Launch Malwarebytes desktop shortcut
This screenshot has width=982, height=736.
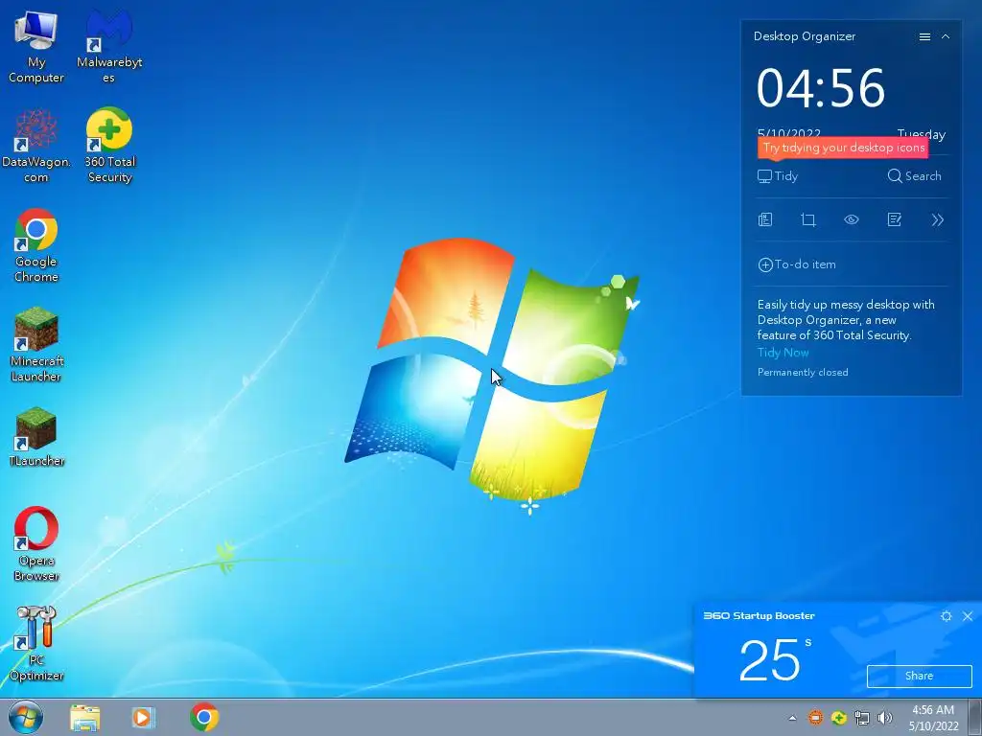coord(109,48)
